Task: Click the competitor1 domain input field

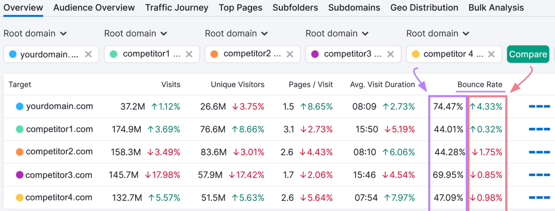Action: 147,54
